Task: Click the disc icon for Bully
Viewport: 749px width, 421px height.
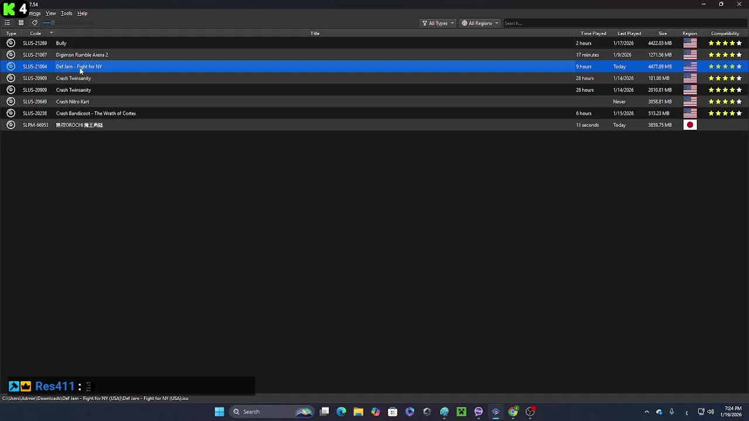Action: coord(11,43)
